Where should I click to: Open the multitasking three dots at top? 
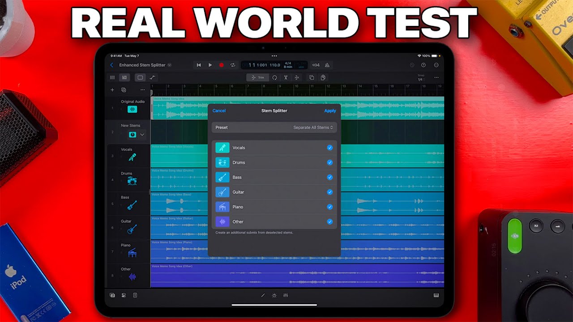(x=274, y=56)
